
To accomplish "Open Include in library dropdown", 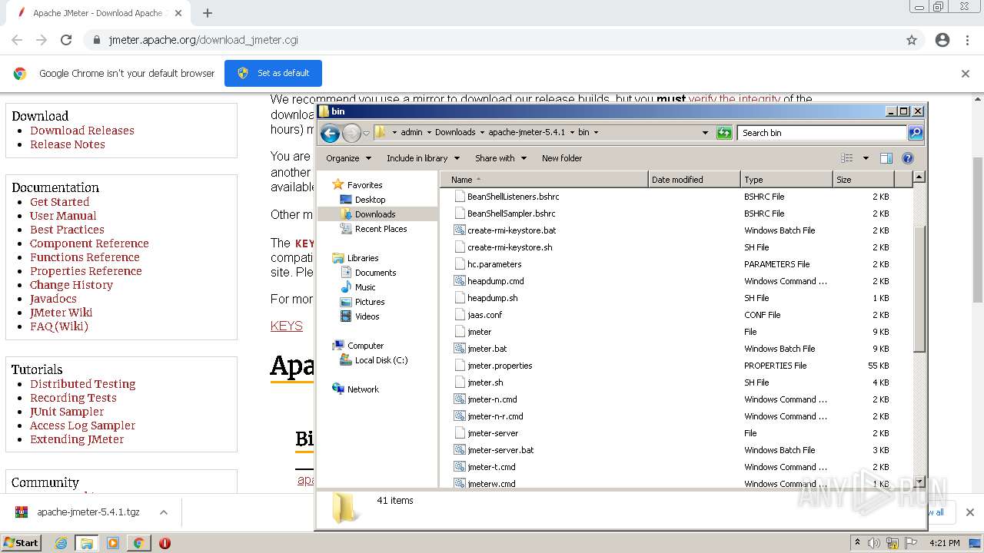I will (x=423, y=158).
